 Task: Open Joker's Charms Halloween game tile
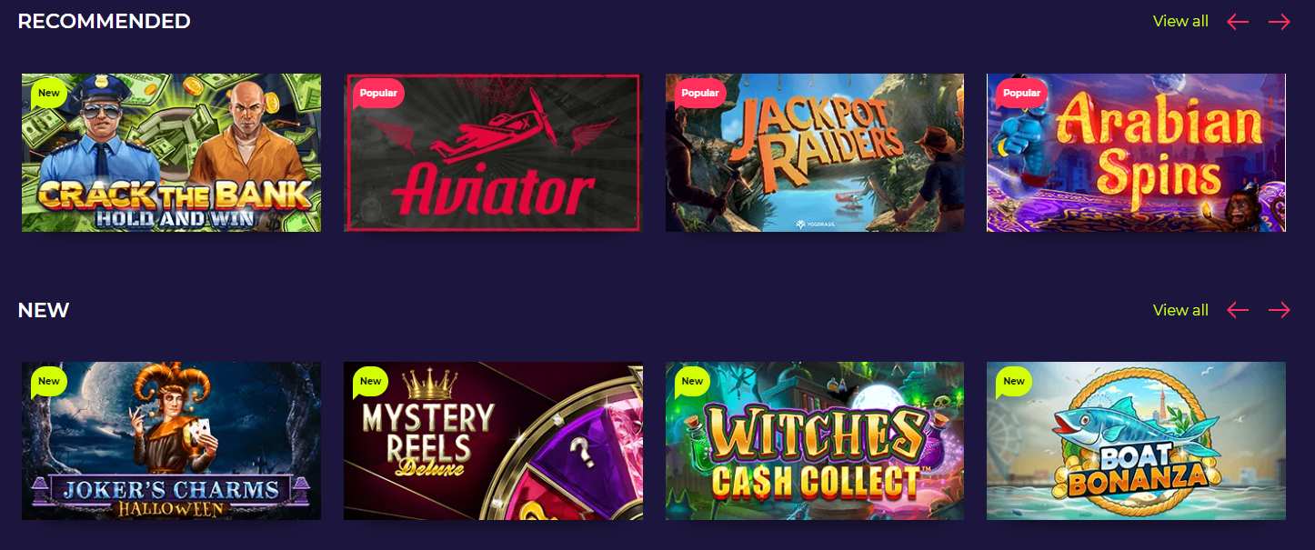pyautogui.click(x=171, y=441)
